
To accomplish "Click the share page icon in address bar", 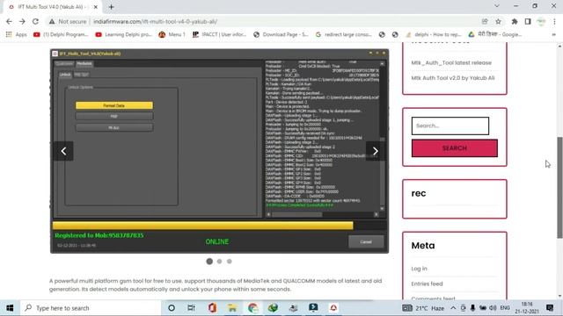I will coord(485,21).
